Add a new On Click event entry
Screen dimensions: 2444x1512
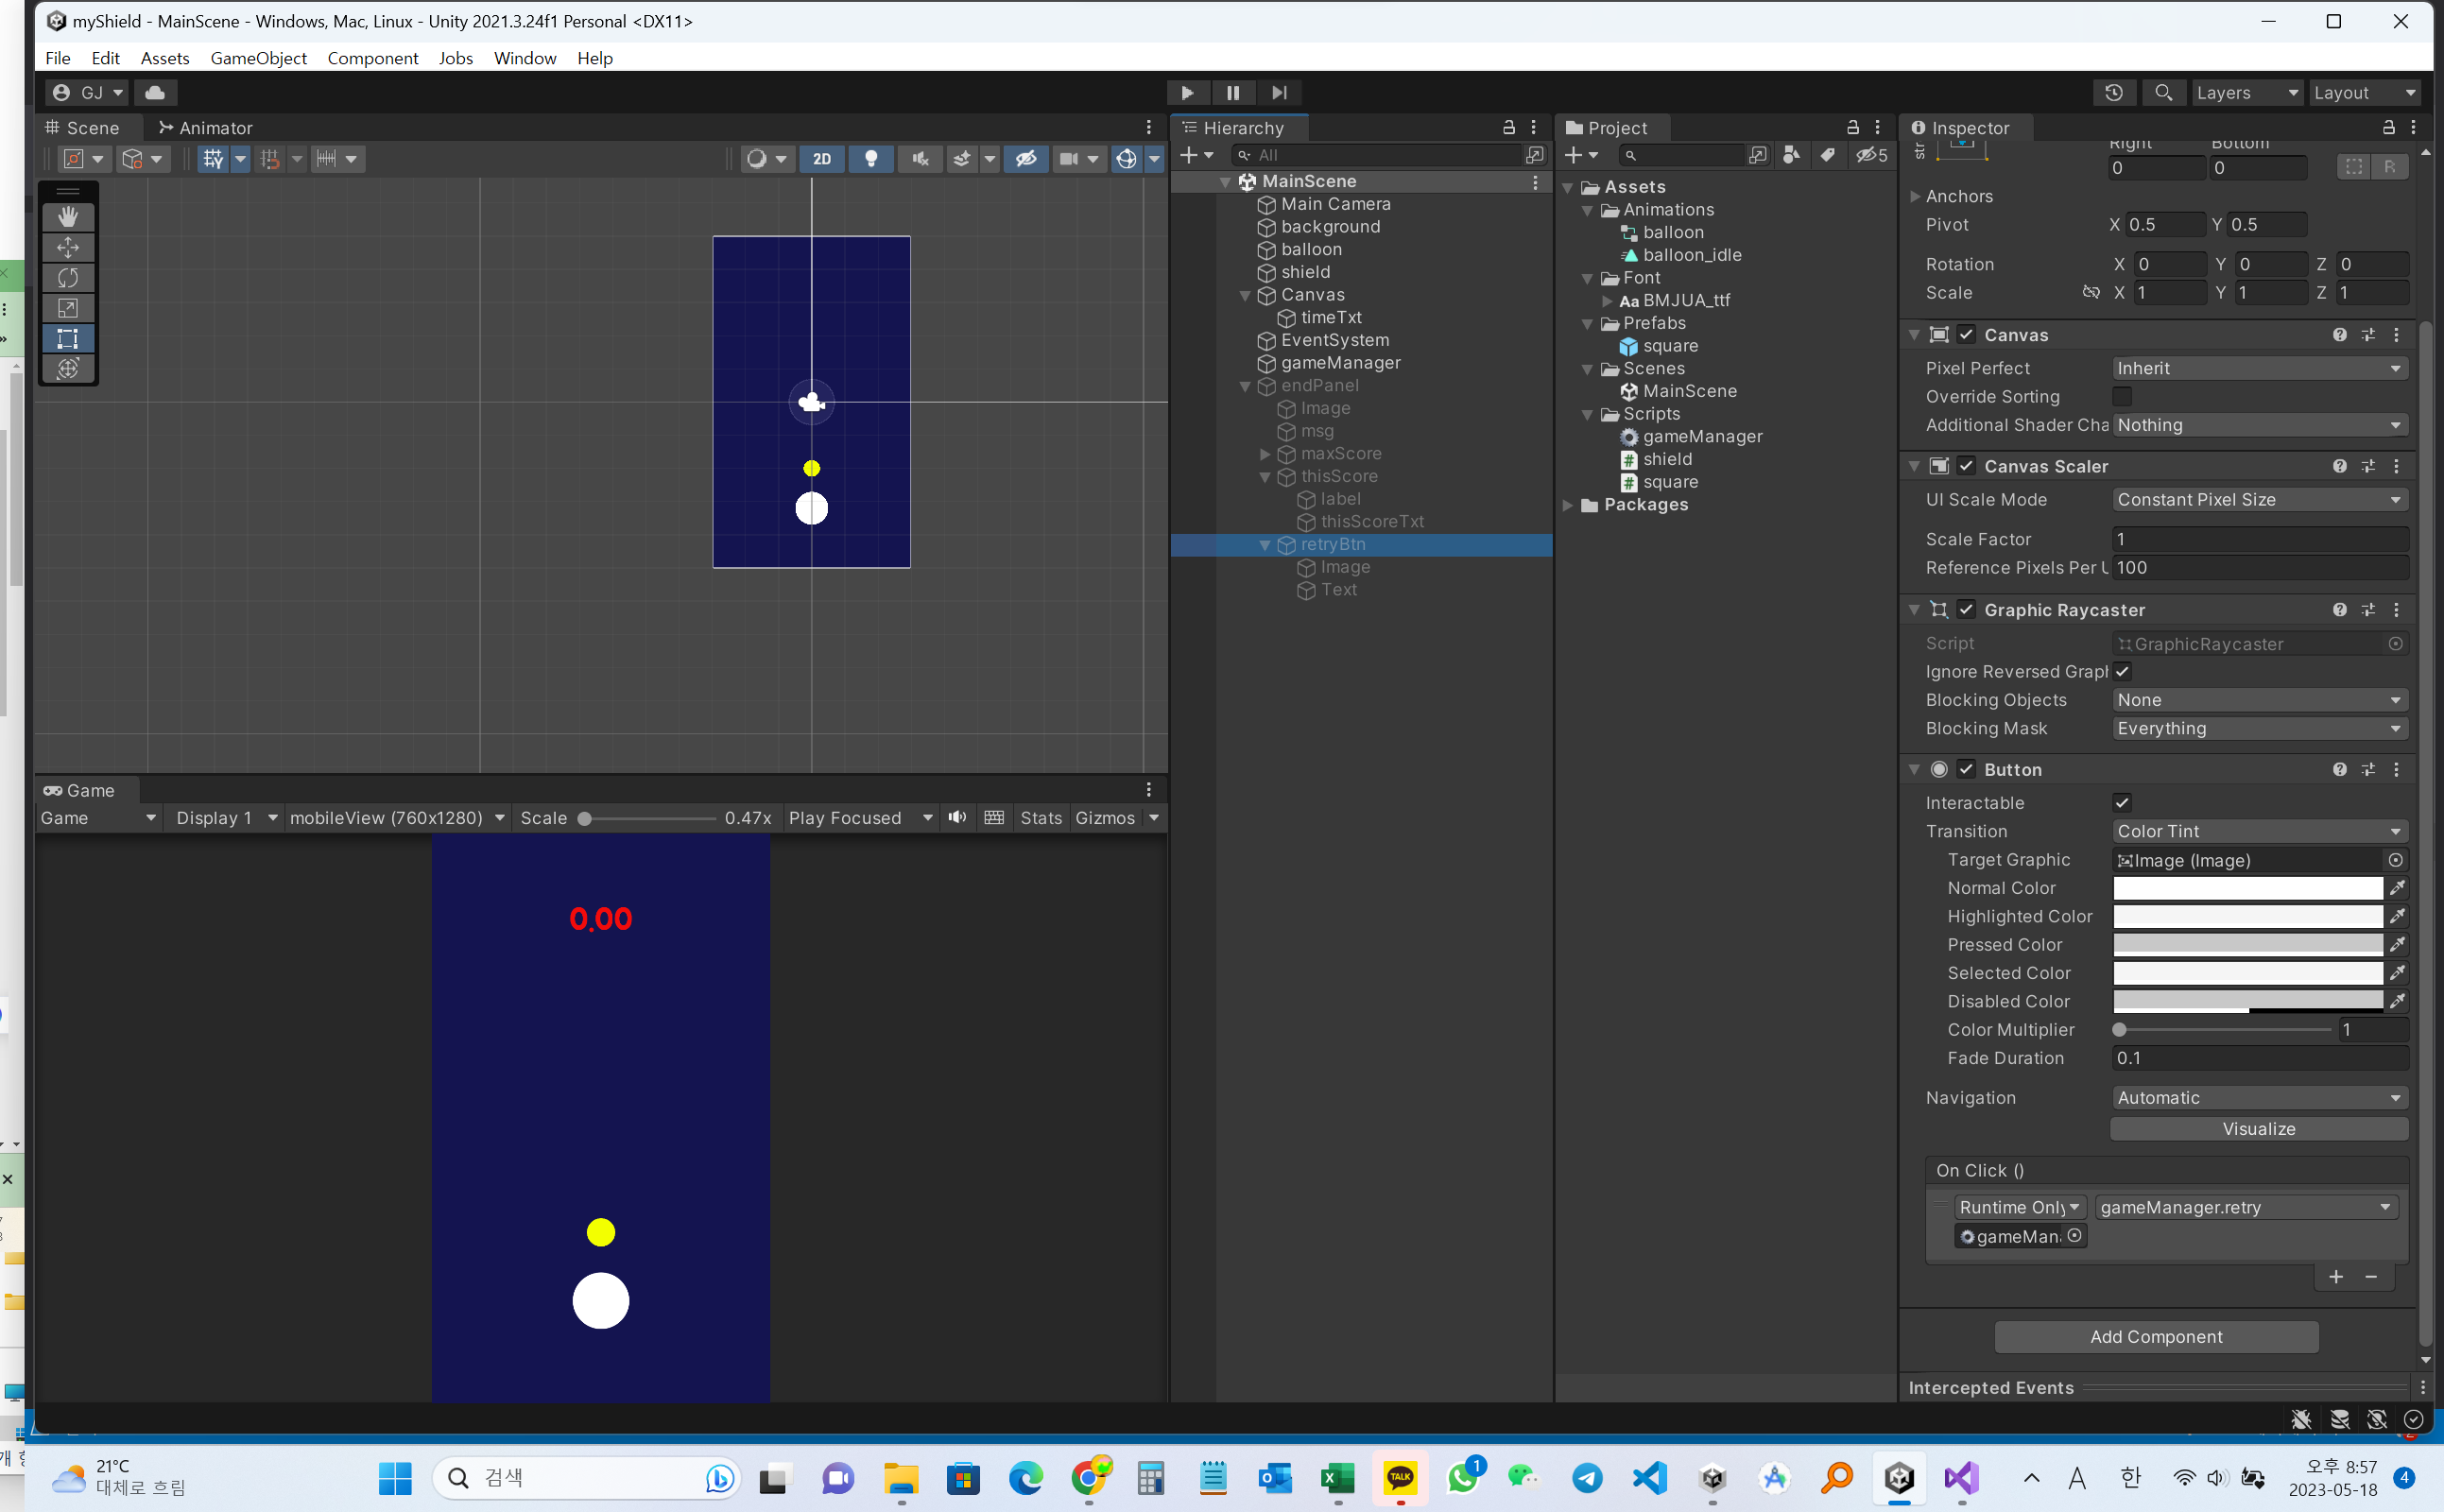coord(2336,1277)
